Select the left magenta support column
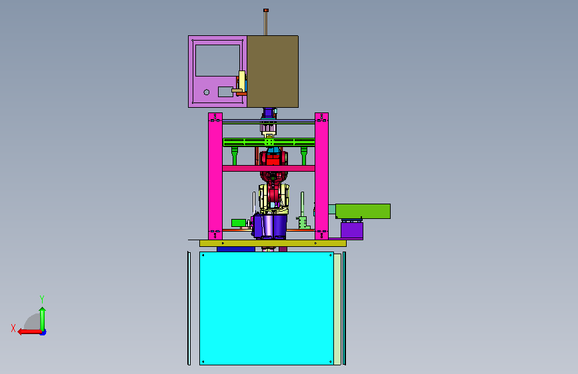Viewport: 578px width, 374px height. click(x=215, y=176)
